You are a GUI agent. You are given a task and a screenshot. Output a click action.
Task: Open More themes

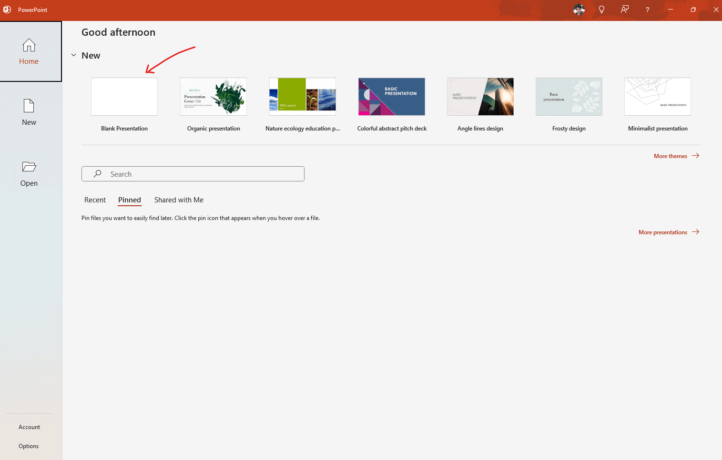pyautogui.click(x=671, y=156)
